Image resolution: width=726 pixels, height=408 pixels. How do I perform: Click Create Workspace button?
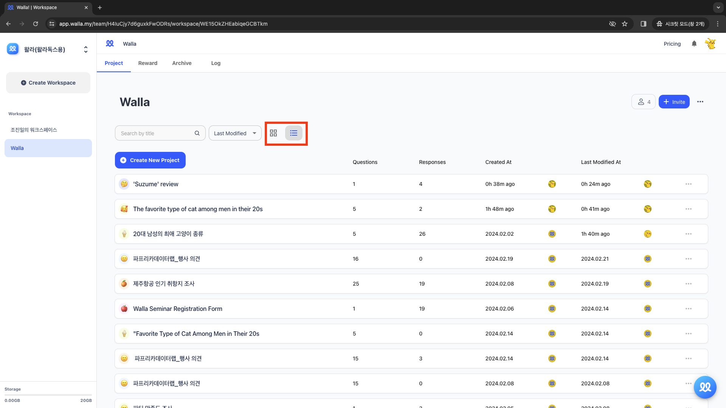click(x=48, y=83)
